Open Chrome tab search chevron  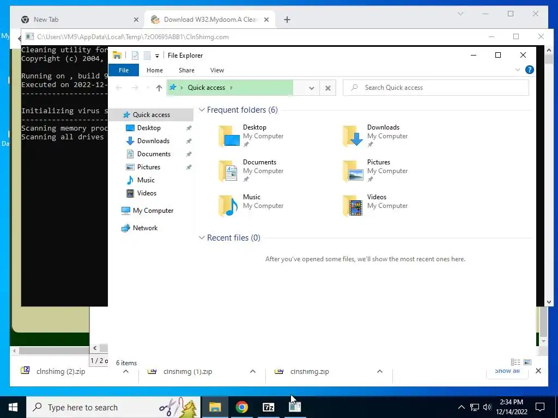pos(460,14)
